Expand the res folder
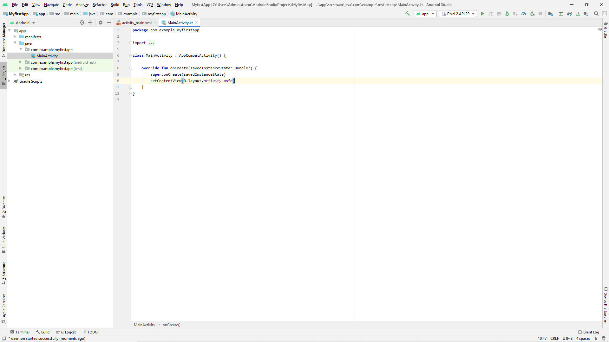Screen dimensions: 609x342 [15, 75]
